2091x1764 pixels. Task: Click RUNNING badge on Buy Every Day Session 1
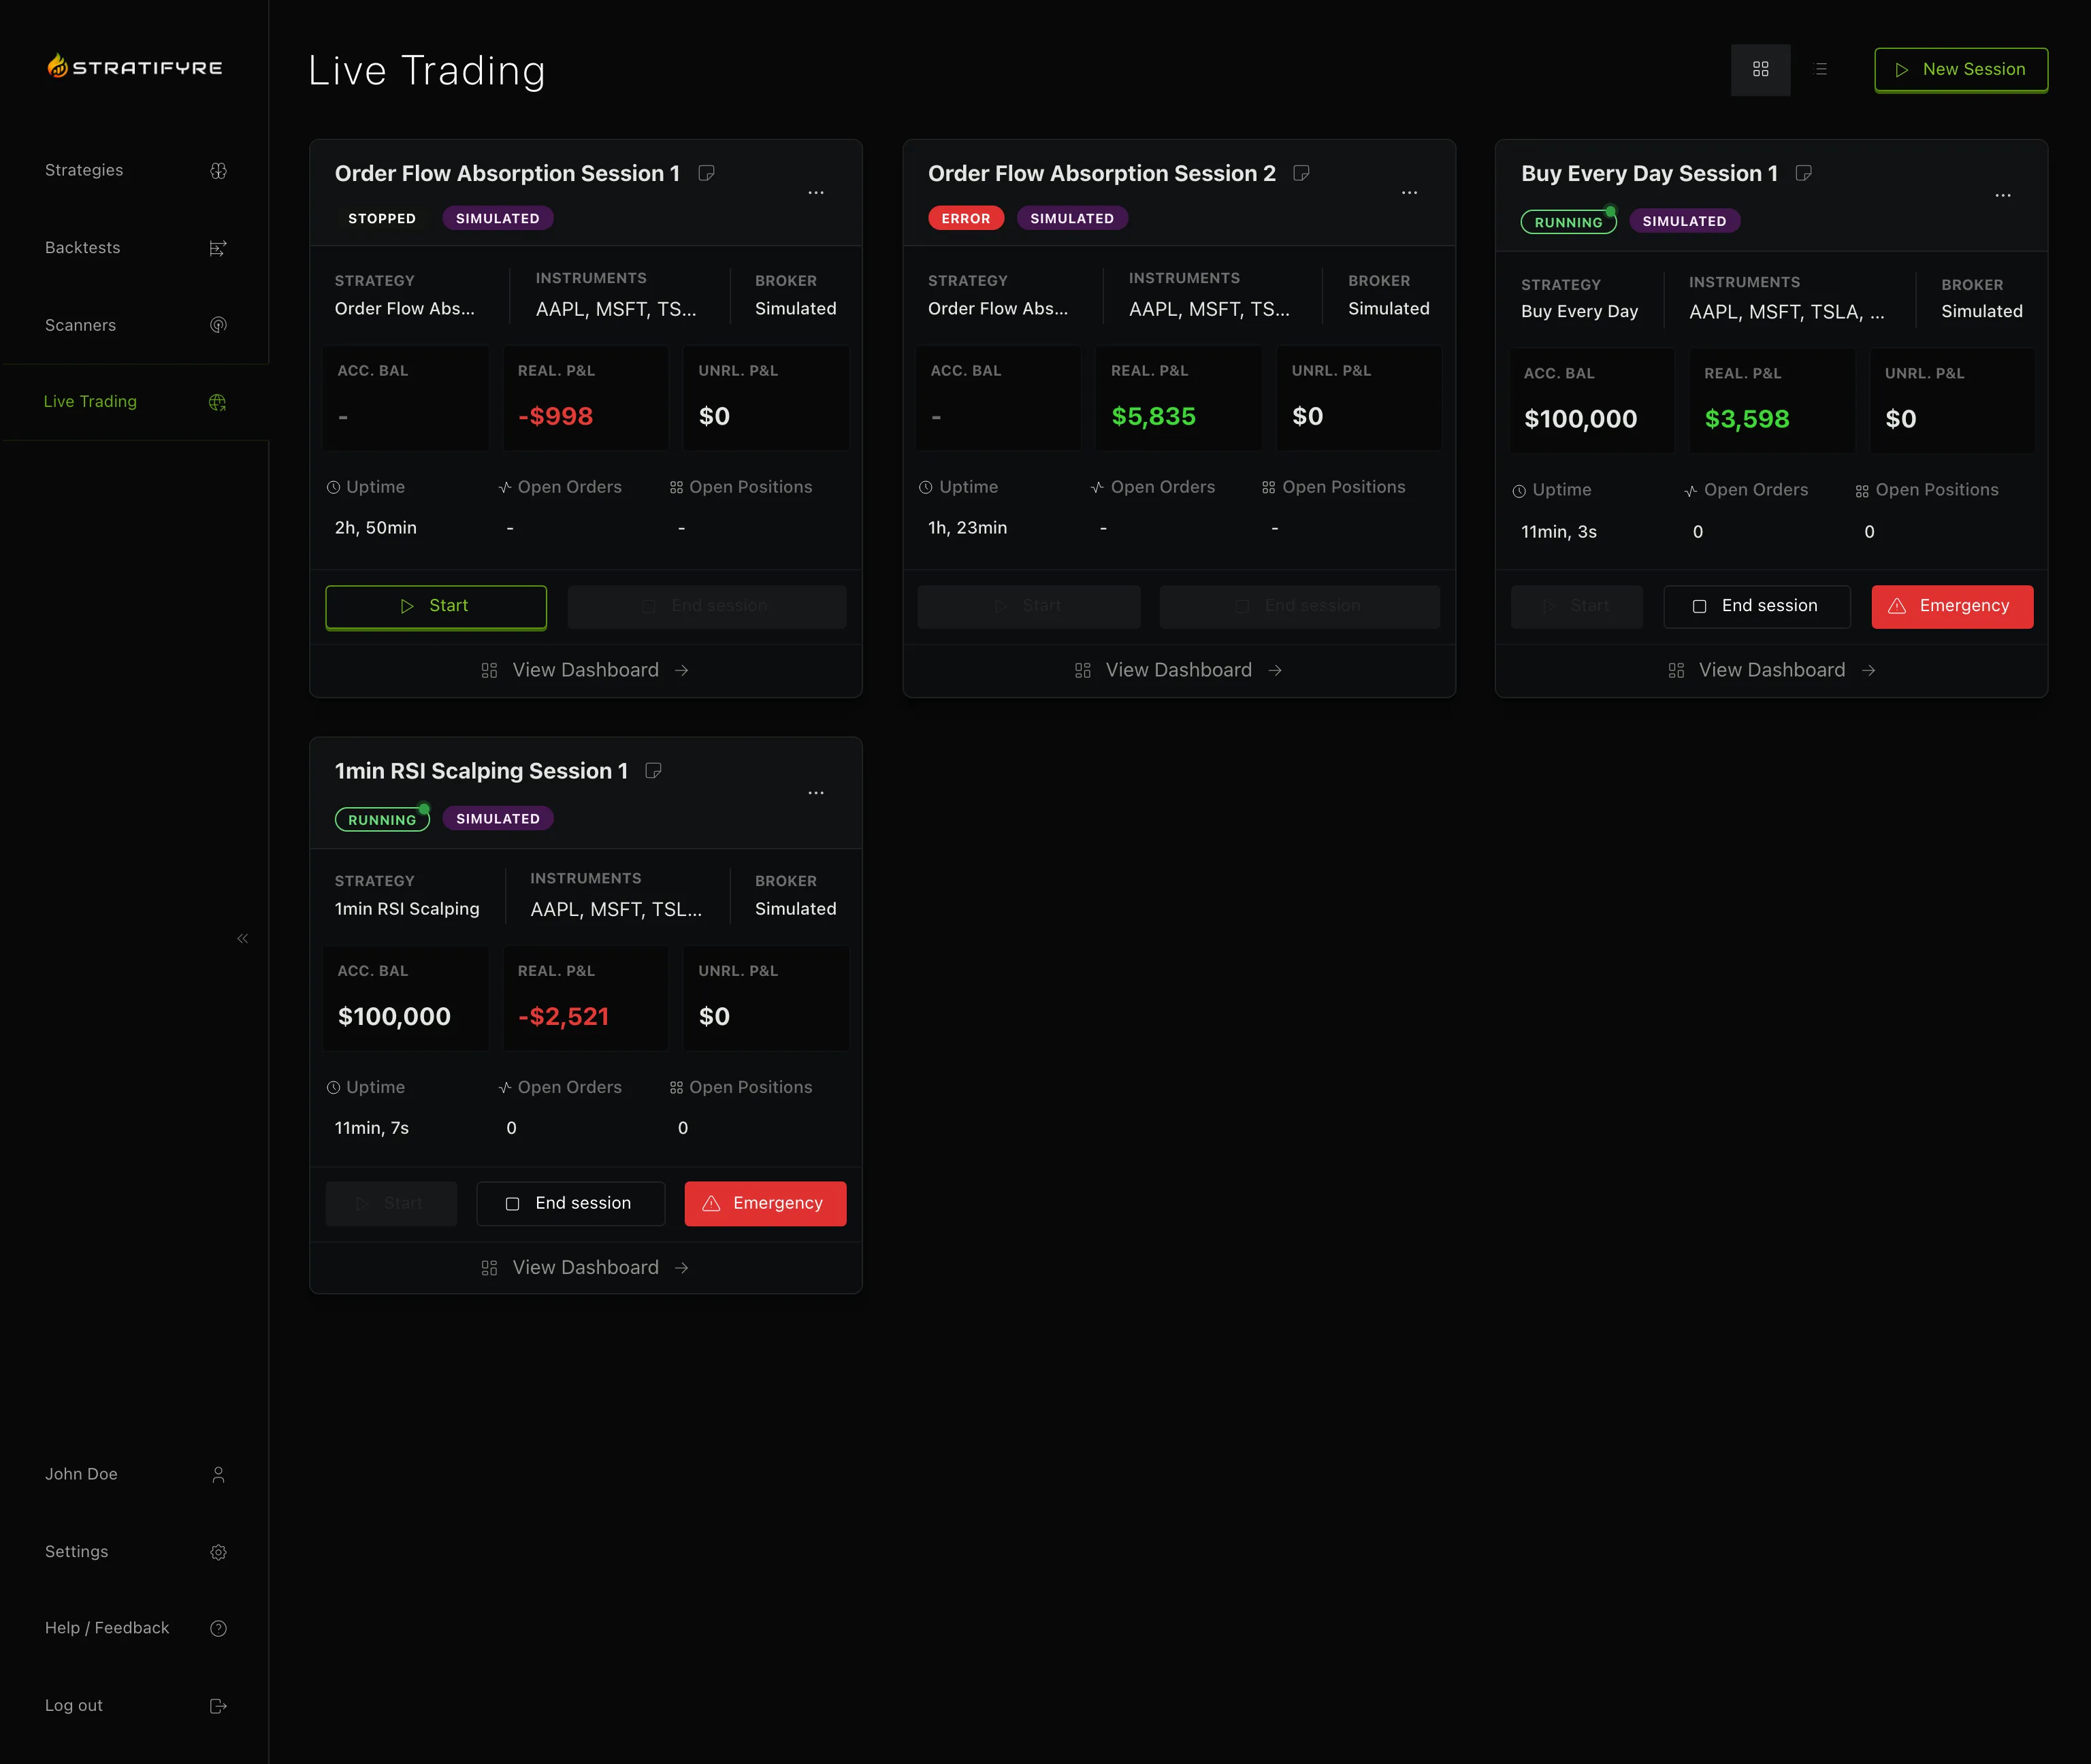click(x=1568, y=222)
